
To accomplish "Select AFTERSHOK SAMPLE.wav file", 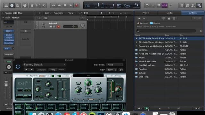I will click(169, 38).
